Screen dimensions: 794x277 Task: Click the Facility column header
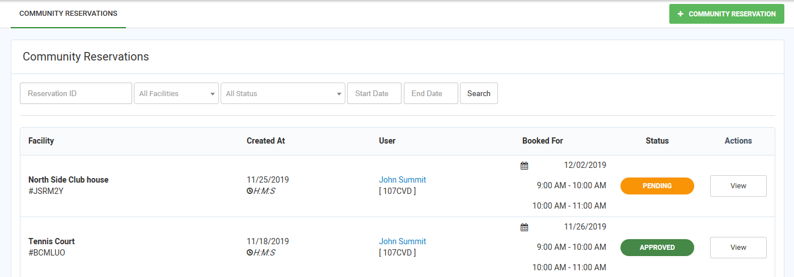click(41, 141)
